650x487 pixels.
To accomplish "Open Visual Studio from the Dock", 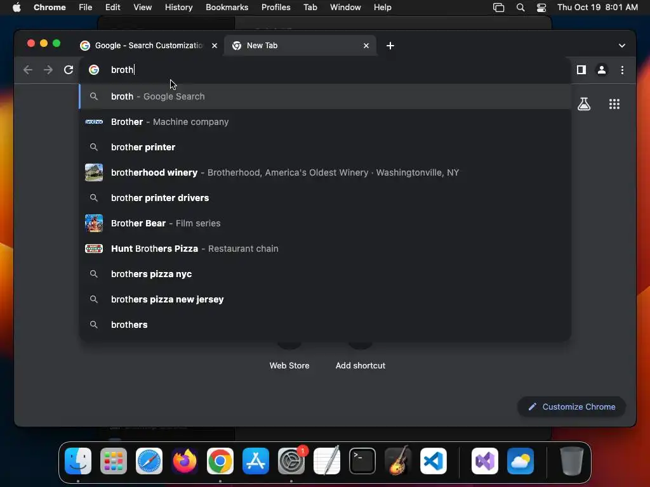I will (485, 461).
